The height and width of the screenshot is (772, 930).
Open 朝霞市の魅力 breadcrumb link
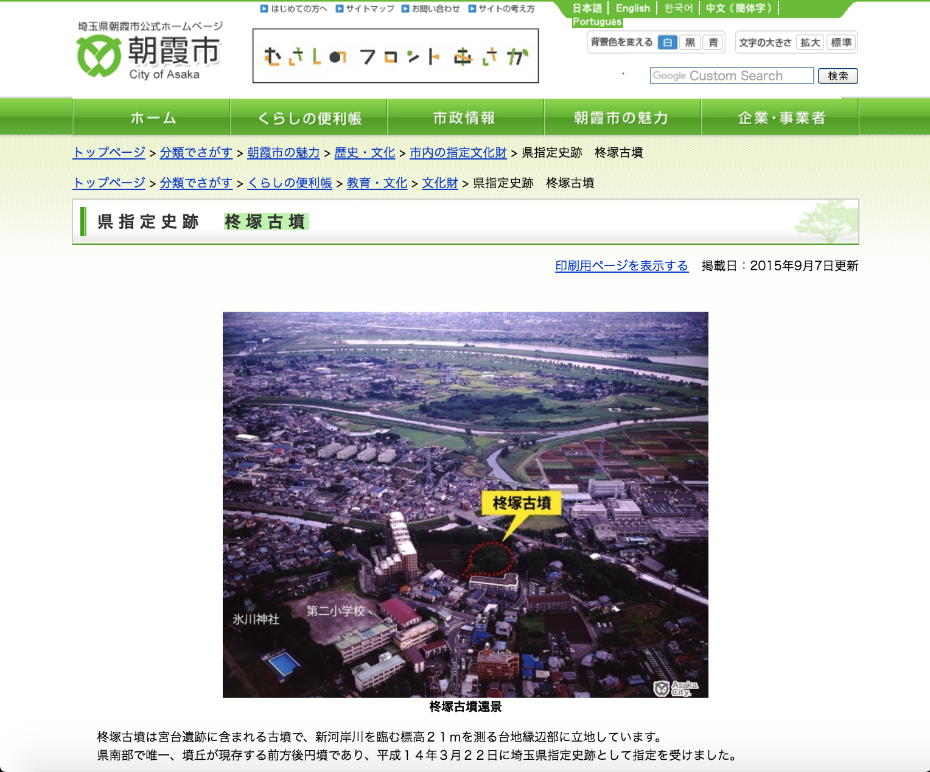point(283,152)
